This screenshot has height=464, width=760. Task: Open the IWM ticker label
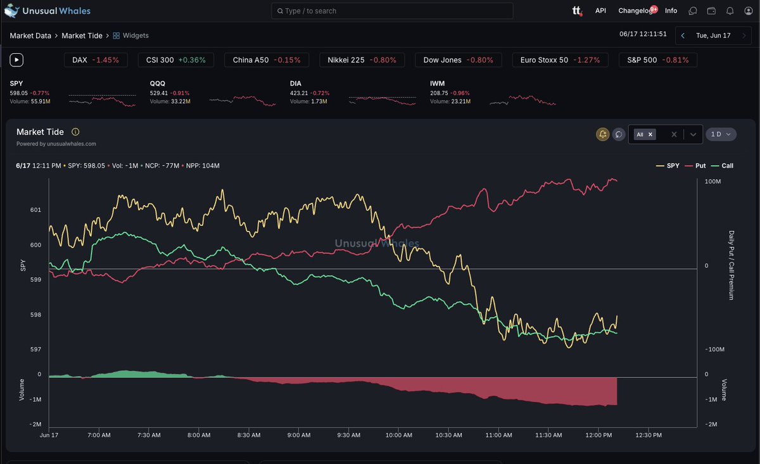point(436,84)
